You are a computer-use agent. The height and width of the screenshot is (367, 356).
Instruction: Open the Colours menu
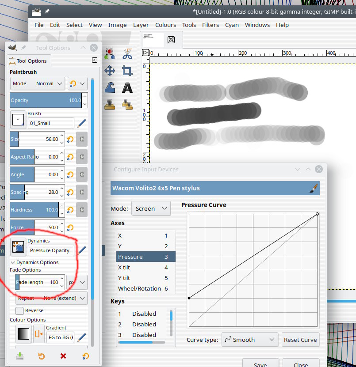165,25
